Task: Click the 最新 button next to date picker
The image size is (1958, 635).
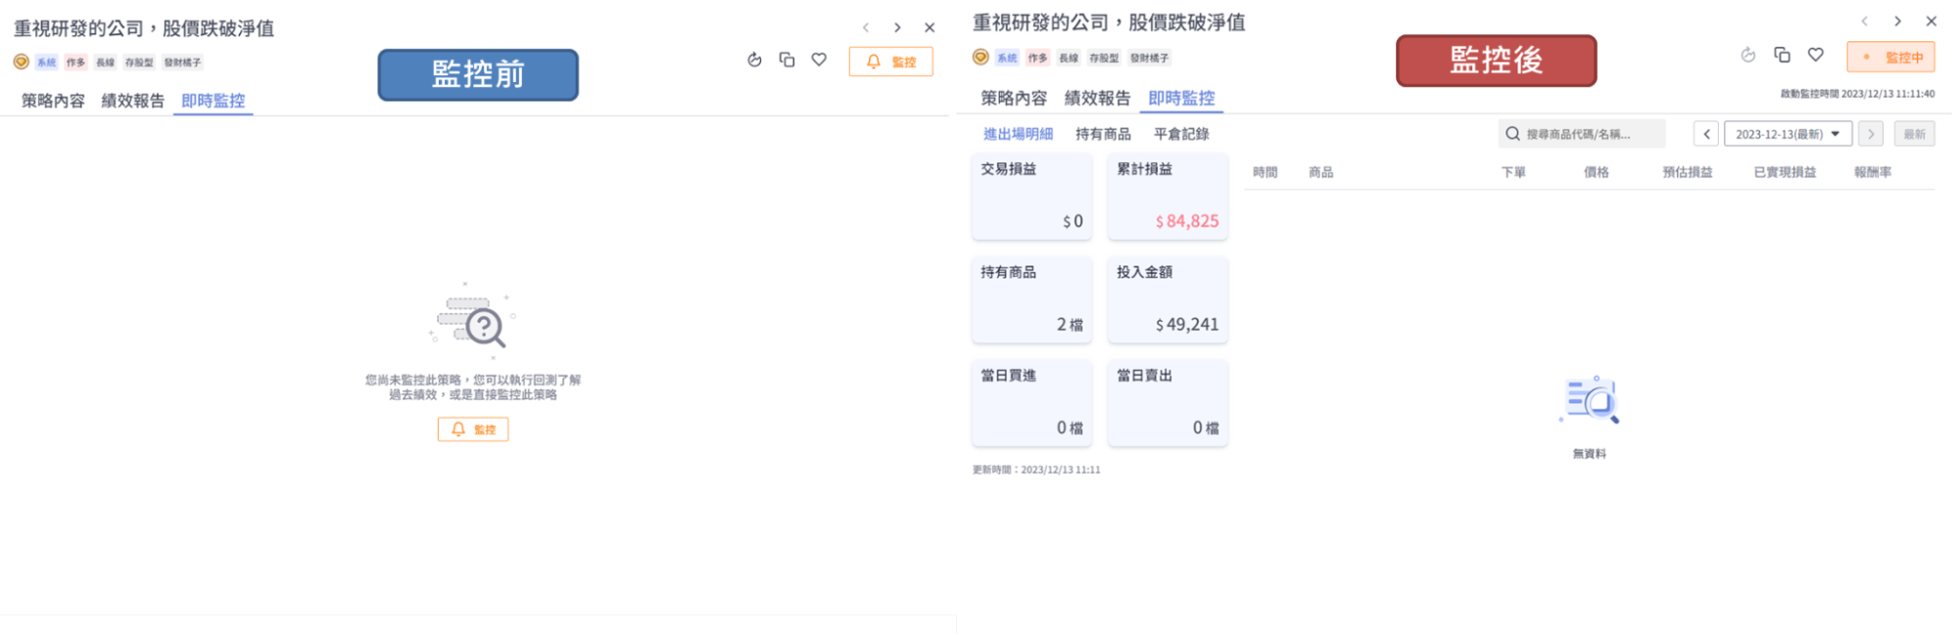Action: pos(1914,134)
